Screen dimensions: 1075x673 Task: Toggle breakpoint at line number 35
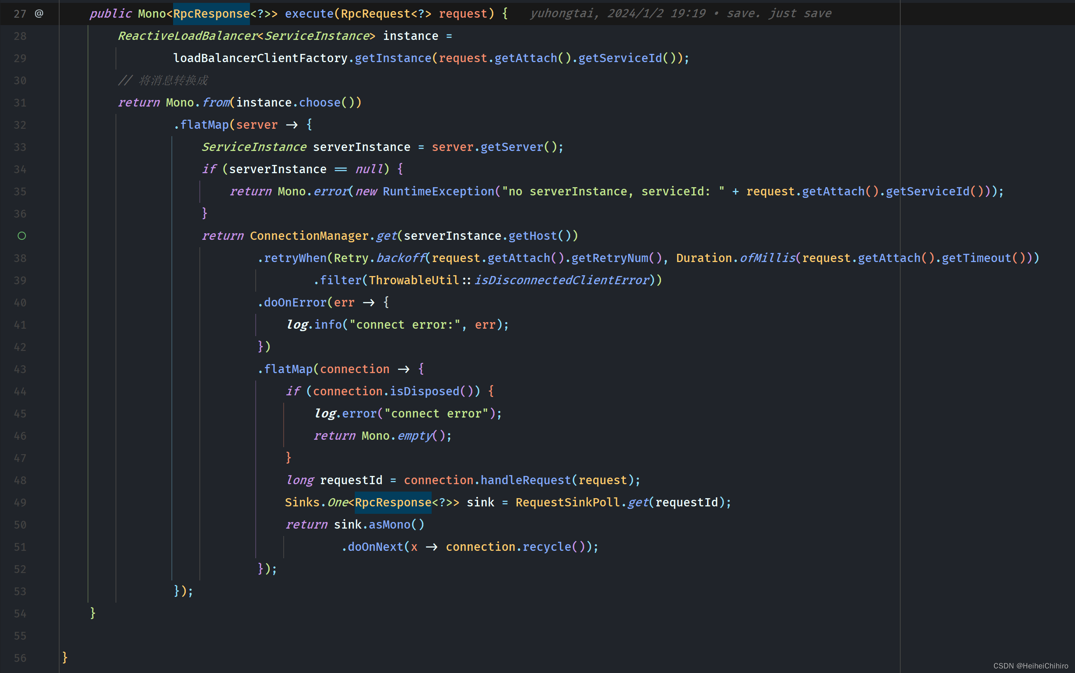tap(20, 191)
